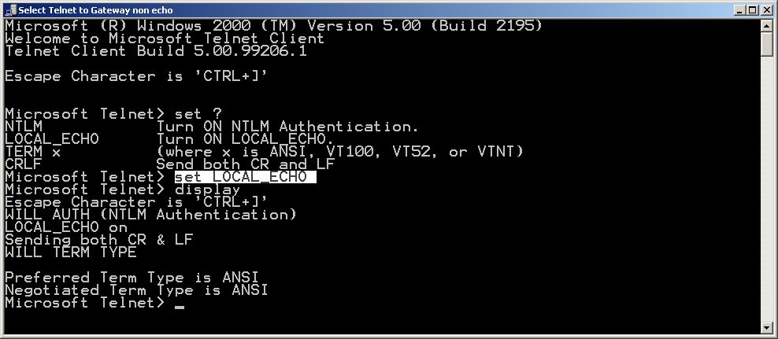Click the vertical scrollbar thumb
Image resolution: width=778 pixels, height=339 pixels.
pos(767,43)
